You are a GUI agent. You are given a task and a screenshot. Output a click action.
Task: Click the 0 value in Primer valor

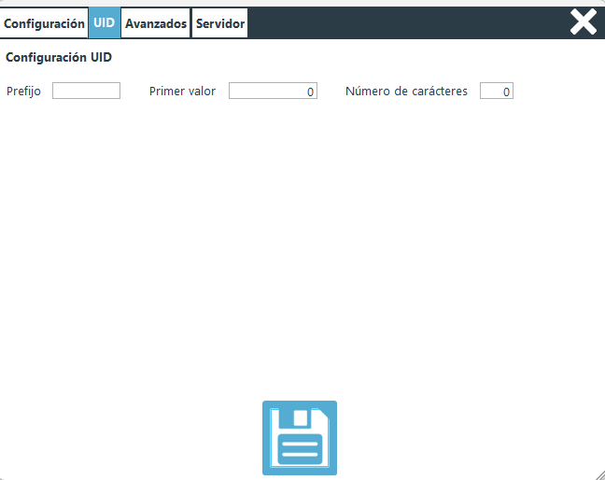(309, 92)
